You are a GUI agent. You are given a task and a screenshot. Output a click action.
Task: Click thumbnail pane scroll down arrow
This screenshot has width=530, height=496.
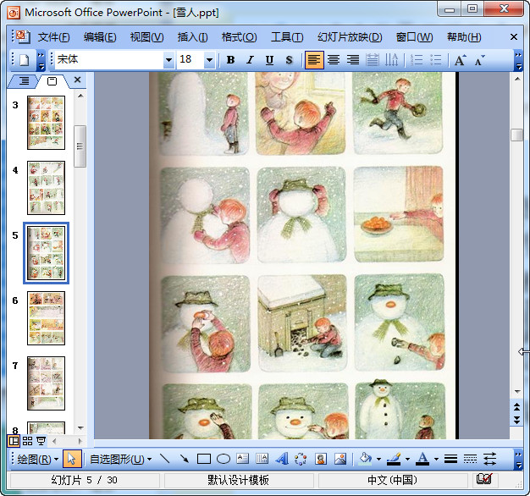pos(80,428)
